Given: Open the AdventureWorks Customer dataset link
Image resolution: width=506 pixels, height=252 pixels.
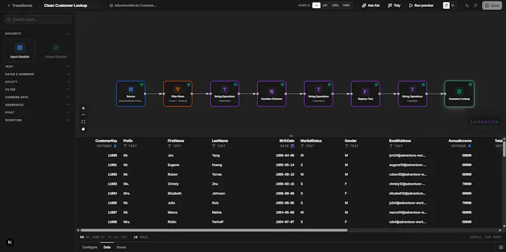Looking at the screenshot, I should tap(133, 6).
